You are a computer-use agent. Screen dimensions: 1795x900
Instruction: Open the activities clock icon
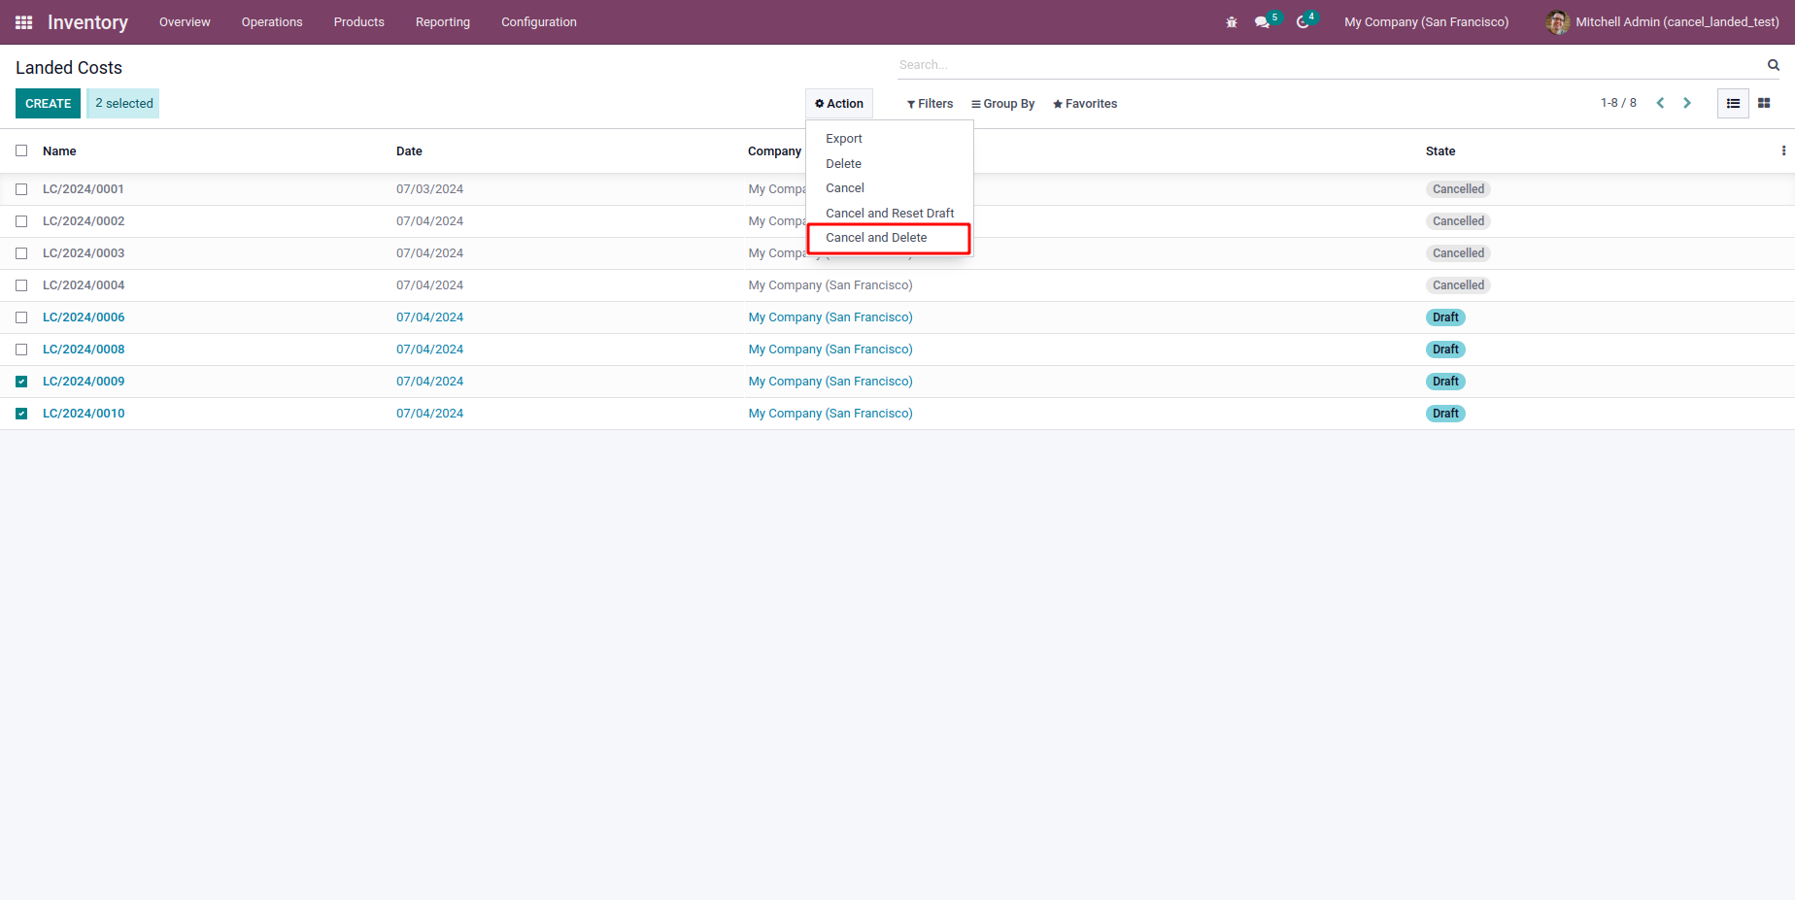point(1303,22)
